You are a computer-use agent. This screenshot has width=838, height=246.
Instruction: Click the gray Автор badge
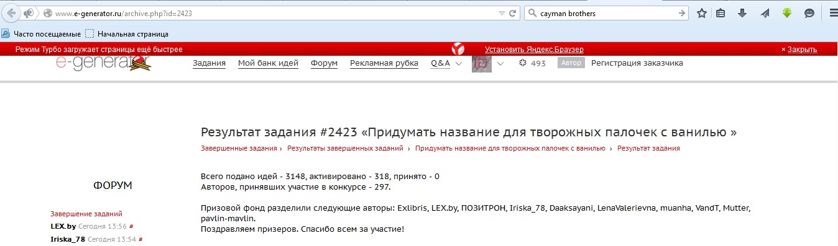coord(571,63)
